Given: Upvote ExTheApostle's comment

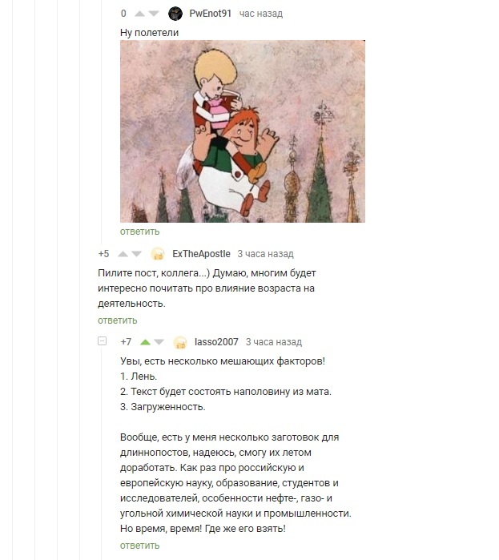Looking at the screenshot, I should 123,254.
